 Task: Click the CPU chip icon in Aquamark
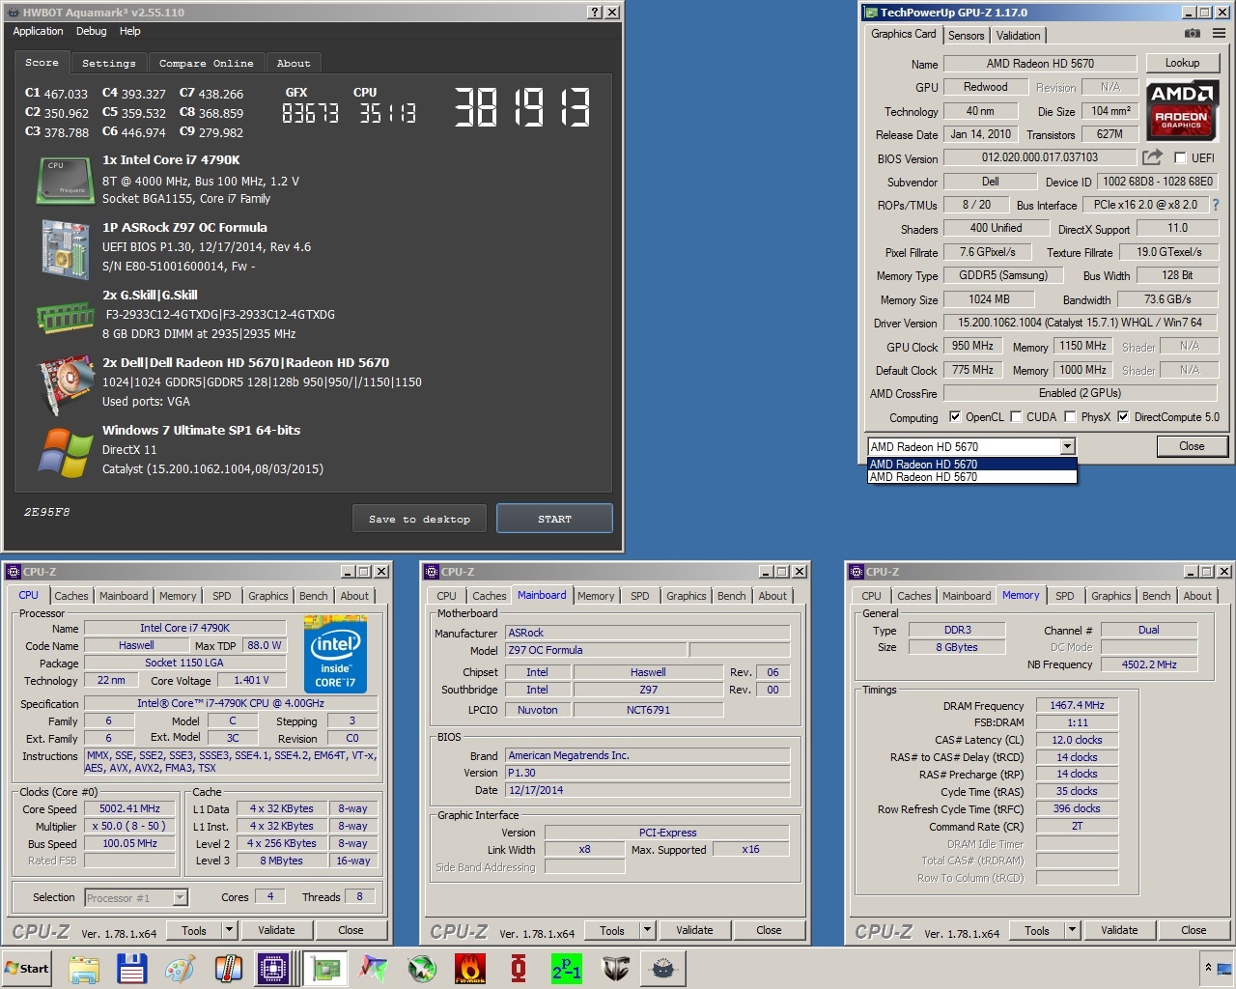pos(65,180)
